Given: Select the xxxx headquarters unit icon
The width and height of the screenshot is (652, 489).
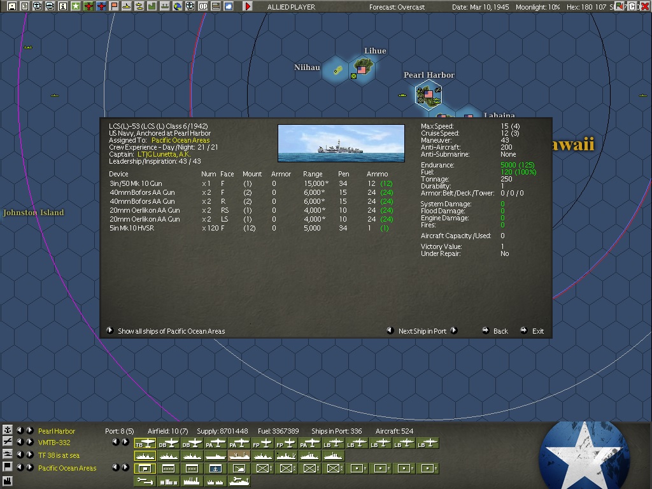Looking at the screenshot, I should pos(168,469).
